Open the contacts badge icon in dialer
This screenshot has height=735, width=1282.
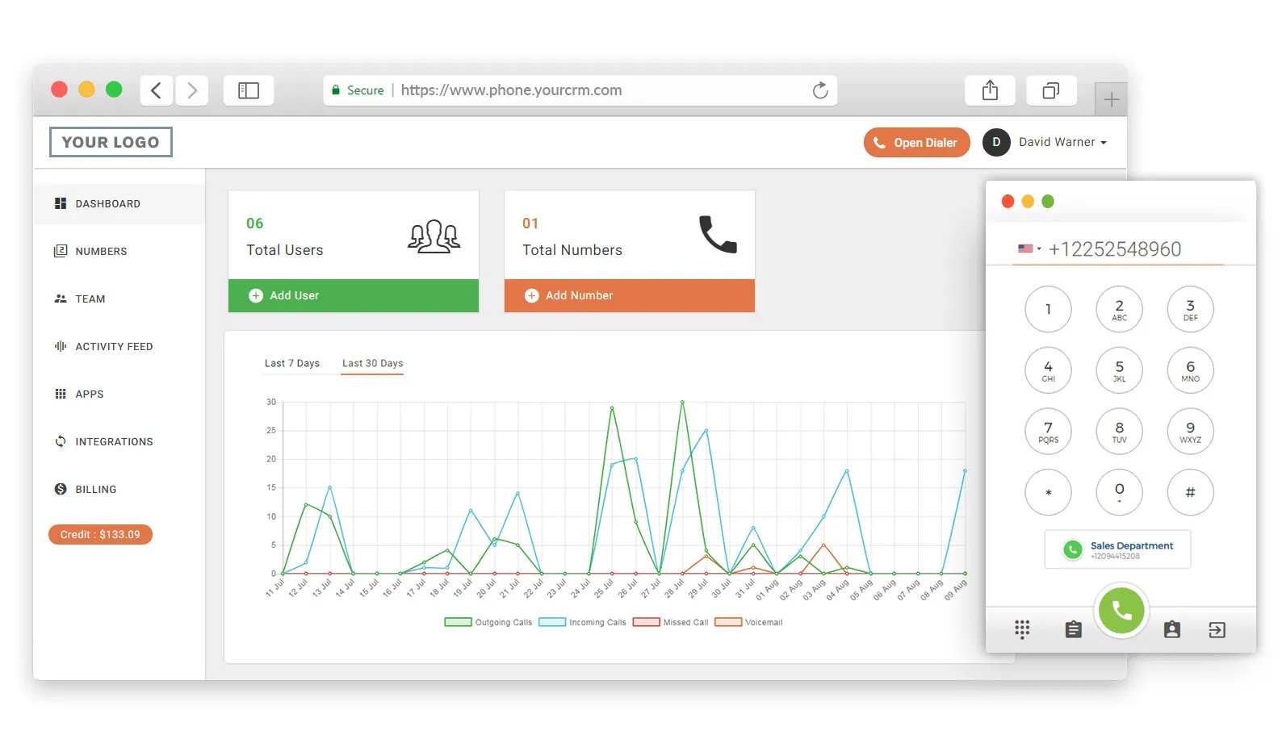click(1171, 629)
